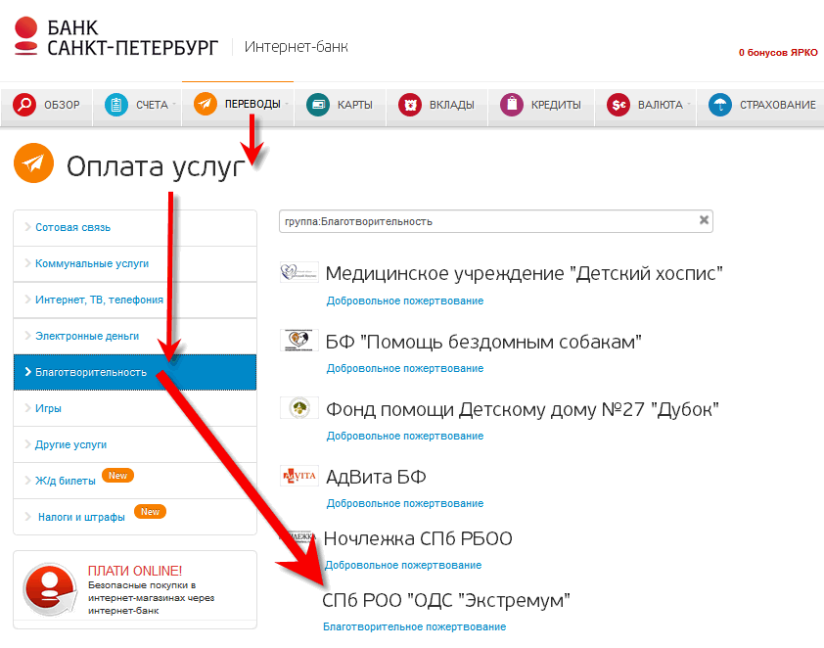This screenshot has height=648, width=824.
Task: Select СПб РОО "ОДС "Экстремум" payee
Action: (445, 600)
